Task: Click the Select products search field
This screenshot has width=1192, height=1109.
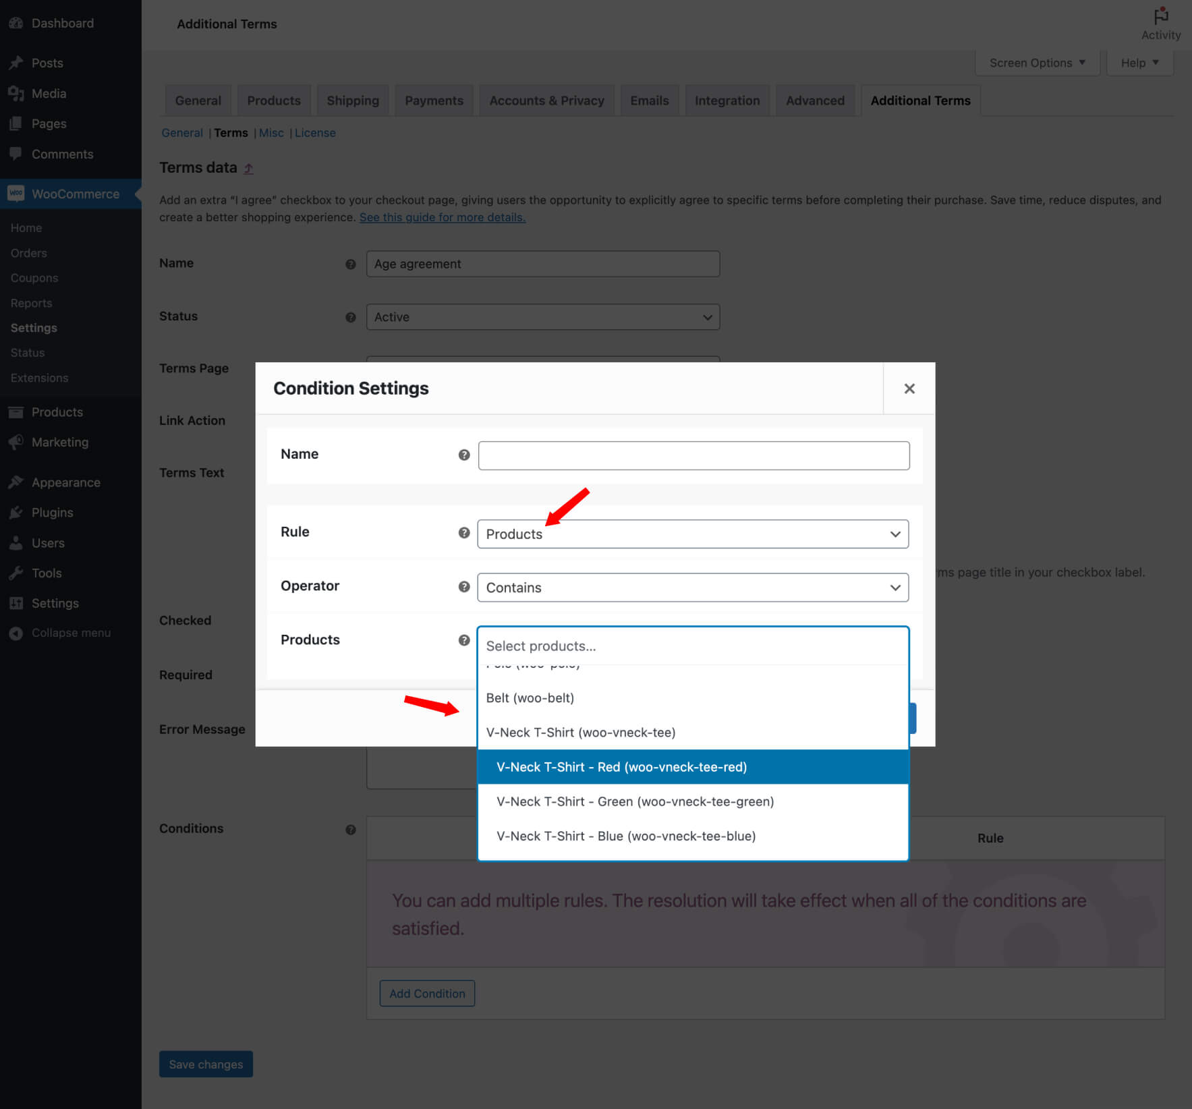Action: pyautogui.click(x=693, y=646)
